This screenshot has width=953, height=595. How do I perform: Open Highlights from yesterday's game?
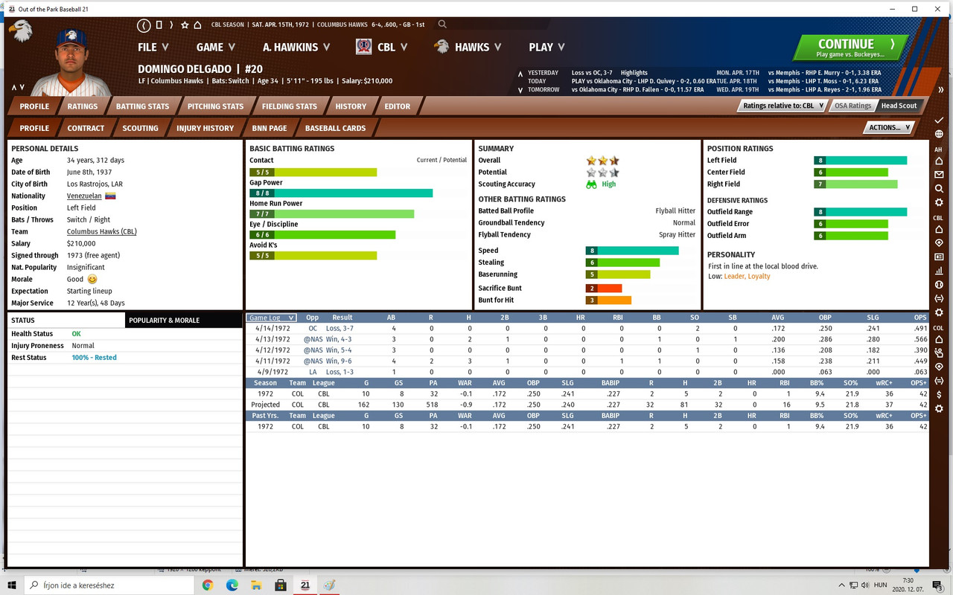[634, 73]
